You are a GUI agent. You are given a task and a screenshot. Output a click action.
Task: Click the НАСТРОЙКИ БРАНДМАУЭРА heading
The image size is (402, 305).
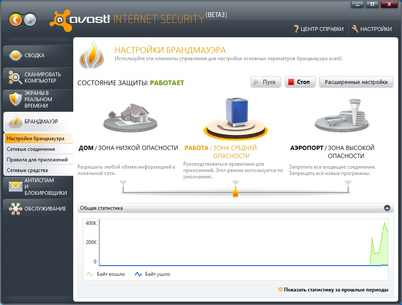[170, 50]
